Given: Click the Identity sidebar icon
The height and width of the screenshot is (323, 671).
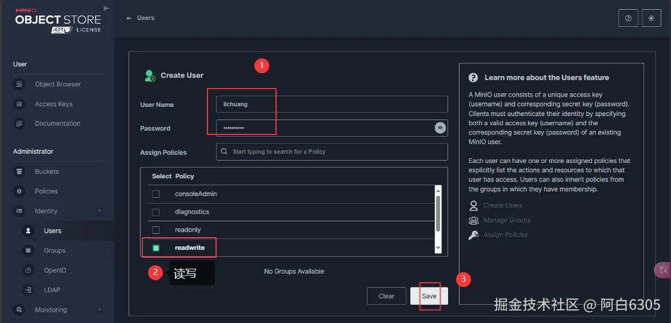Looking at the screenshot, I should (19, 211).
